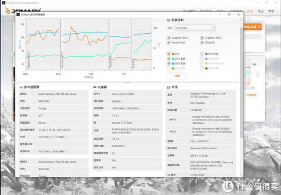The image size is (281, 195).
Task: Select the 'ATI' manufacturer value
Action: click(40, 116)
